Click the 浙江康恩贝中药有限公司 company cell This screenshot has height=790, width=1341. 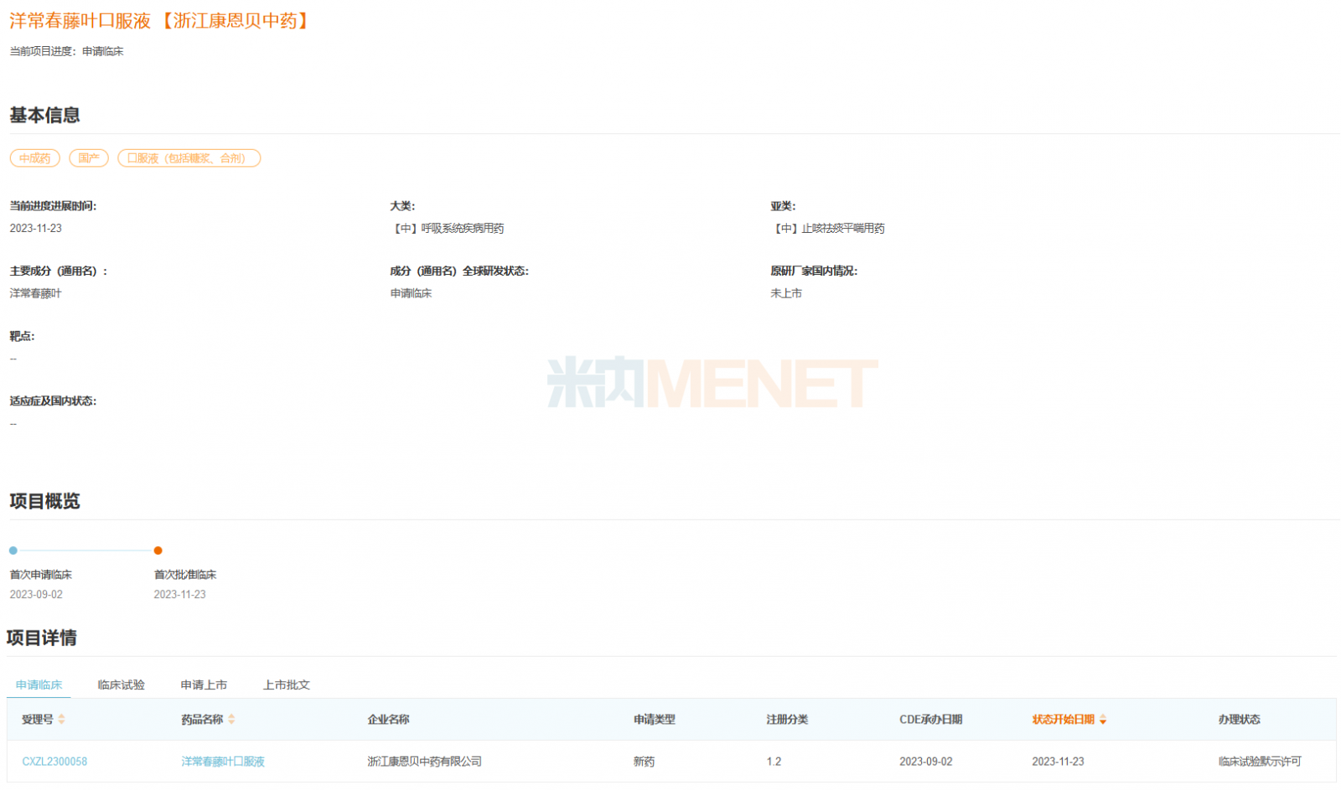pos(424,762)
